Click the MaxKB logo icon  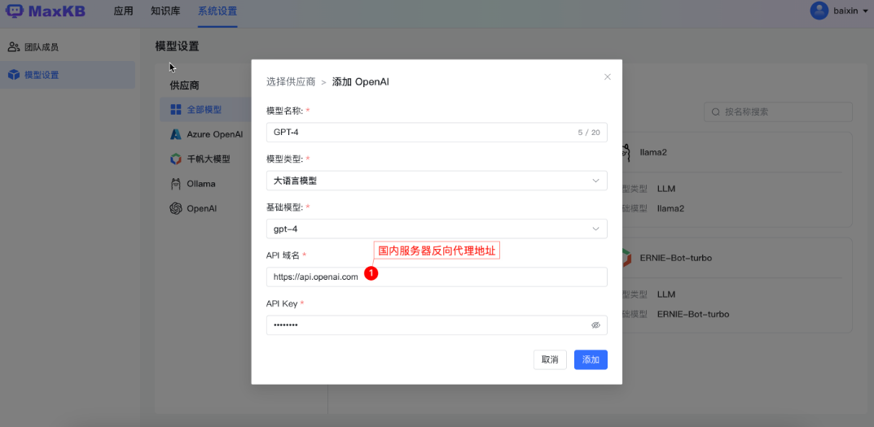click(x=15, y=11)
